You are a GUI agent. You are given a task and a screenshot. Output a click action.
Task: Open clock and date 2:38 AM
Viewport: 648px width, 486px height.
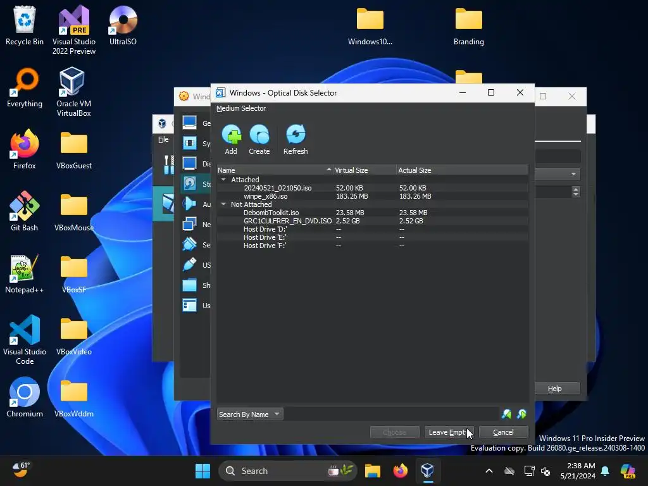click(x=578, y=471)
